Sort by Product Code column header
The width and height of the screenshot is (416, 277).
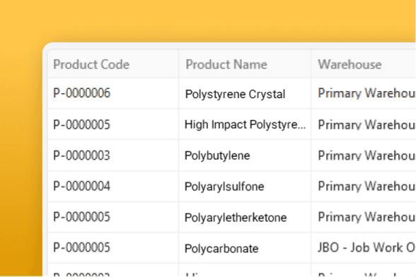(x=91, y=64)
